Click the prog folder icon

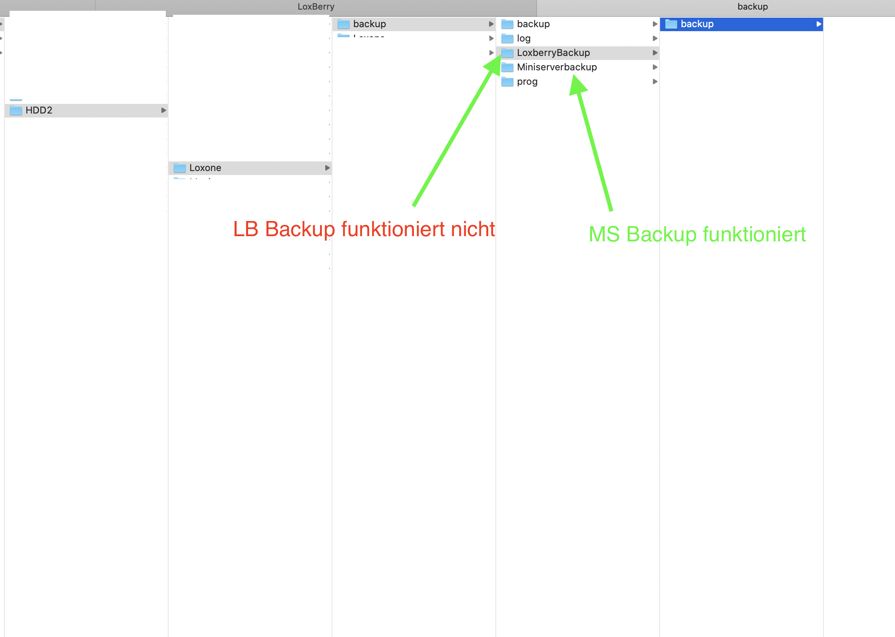(x=507, y=82)
